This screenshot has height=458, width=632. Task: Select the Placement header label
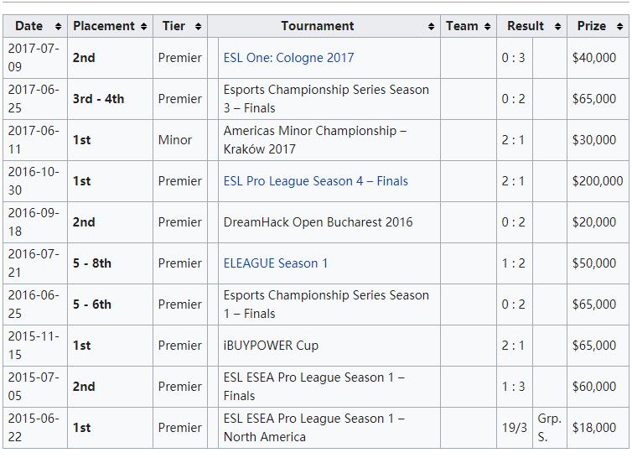pos(104,26)
